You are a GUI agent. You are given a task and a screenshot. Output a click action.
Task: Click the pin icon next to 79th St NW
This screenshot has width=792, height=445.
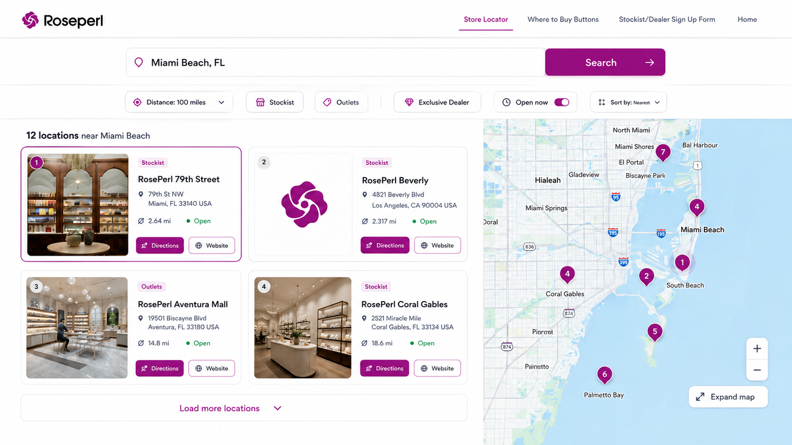click(141, 194)
